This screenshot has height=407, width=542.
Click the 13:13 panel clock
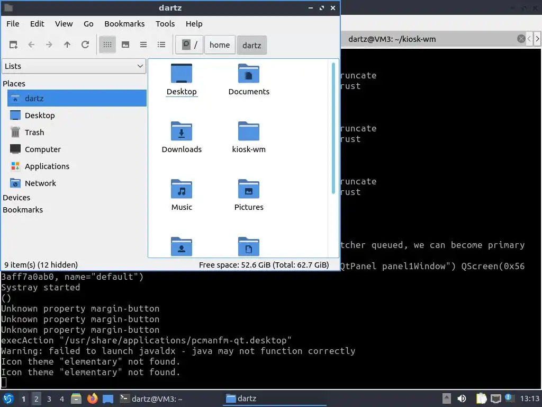529,399
